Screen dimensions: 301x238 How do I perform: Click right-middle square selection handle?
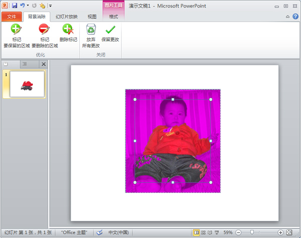click(211, 141)
